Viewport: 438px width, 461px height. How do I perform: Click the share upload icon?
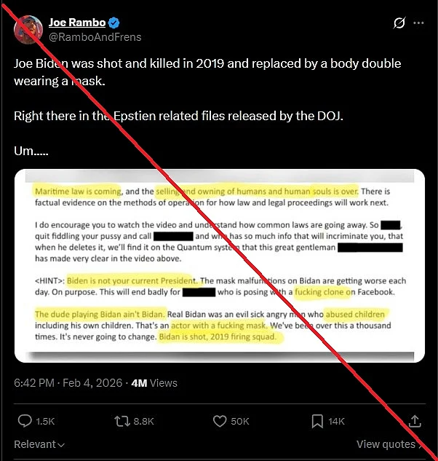(x=415, y=421)
